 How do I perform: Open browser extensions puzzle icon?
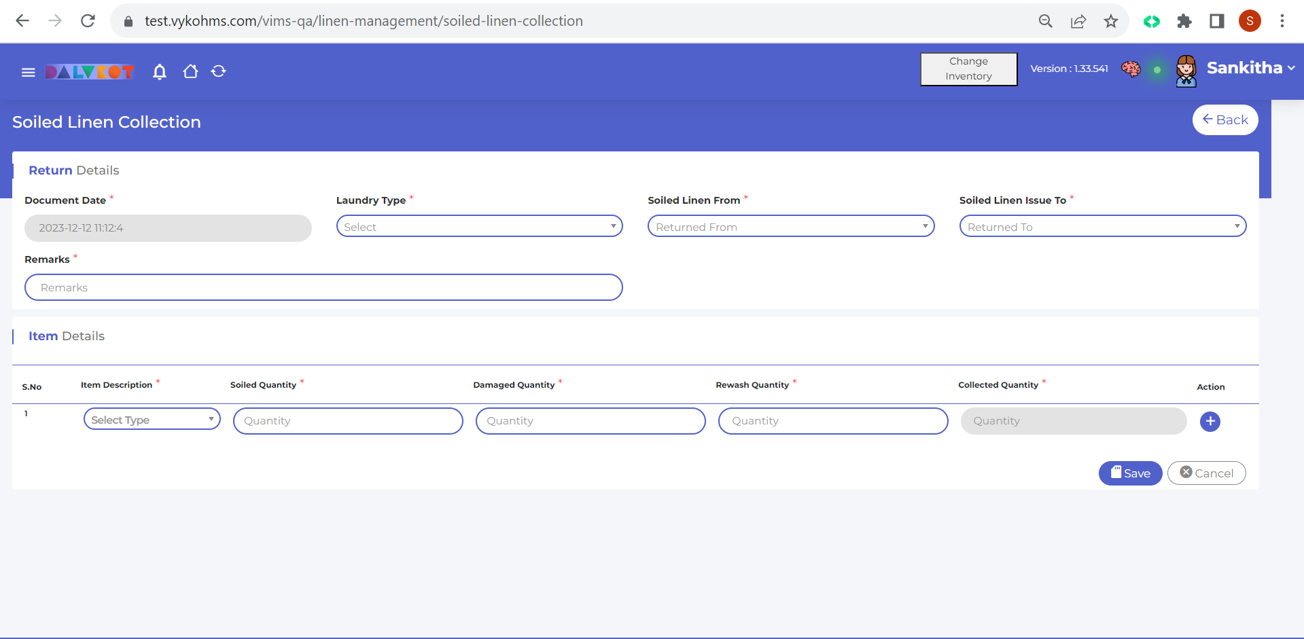(x=1184, y=21)
